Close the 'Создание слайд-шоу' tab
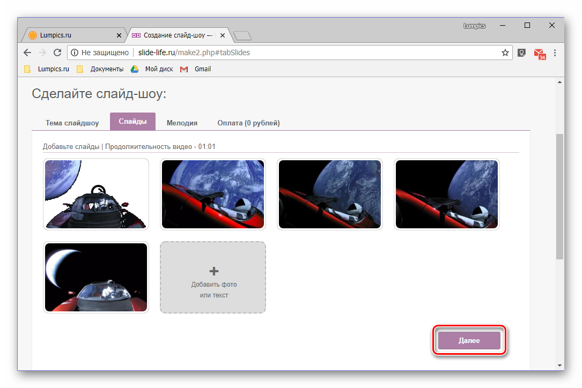 point(222,35)
